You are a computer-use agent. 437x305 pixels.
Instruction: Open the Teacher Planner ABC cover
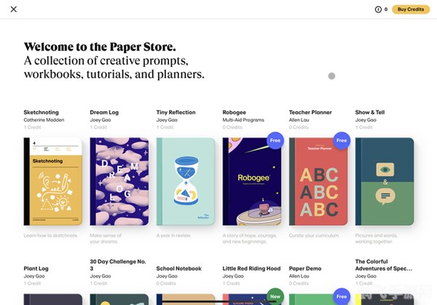point(318,182)
